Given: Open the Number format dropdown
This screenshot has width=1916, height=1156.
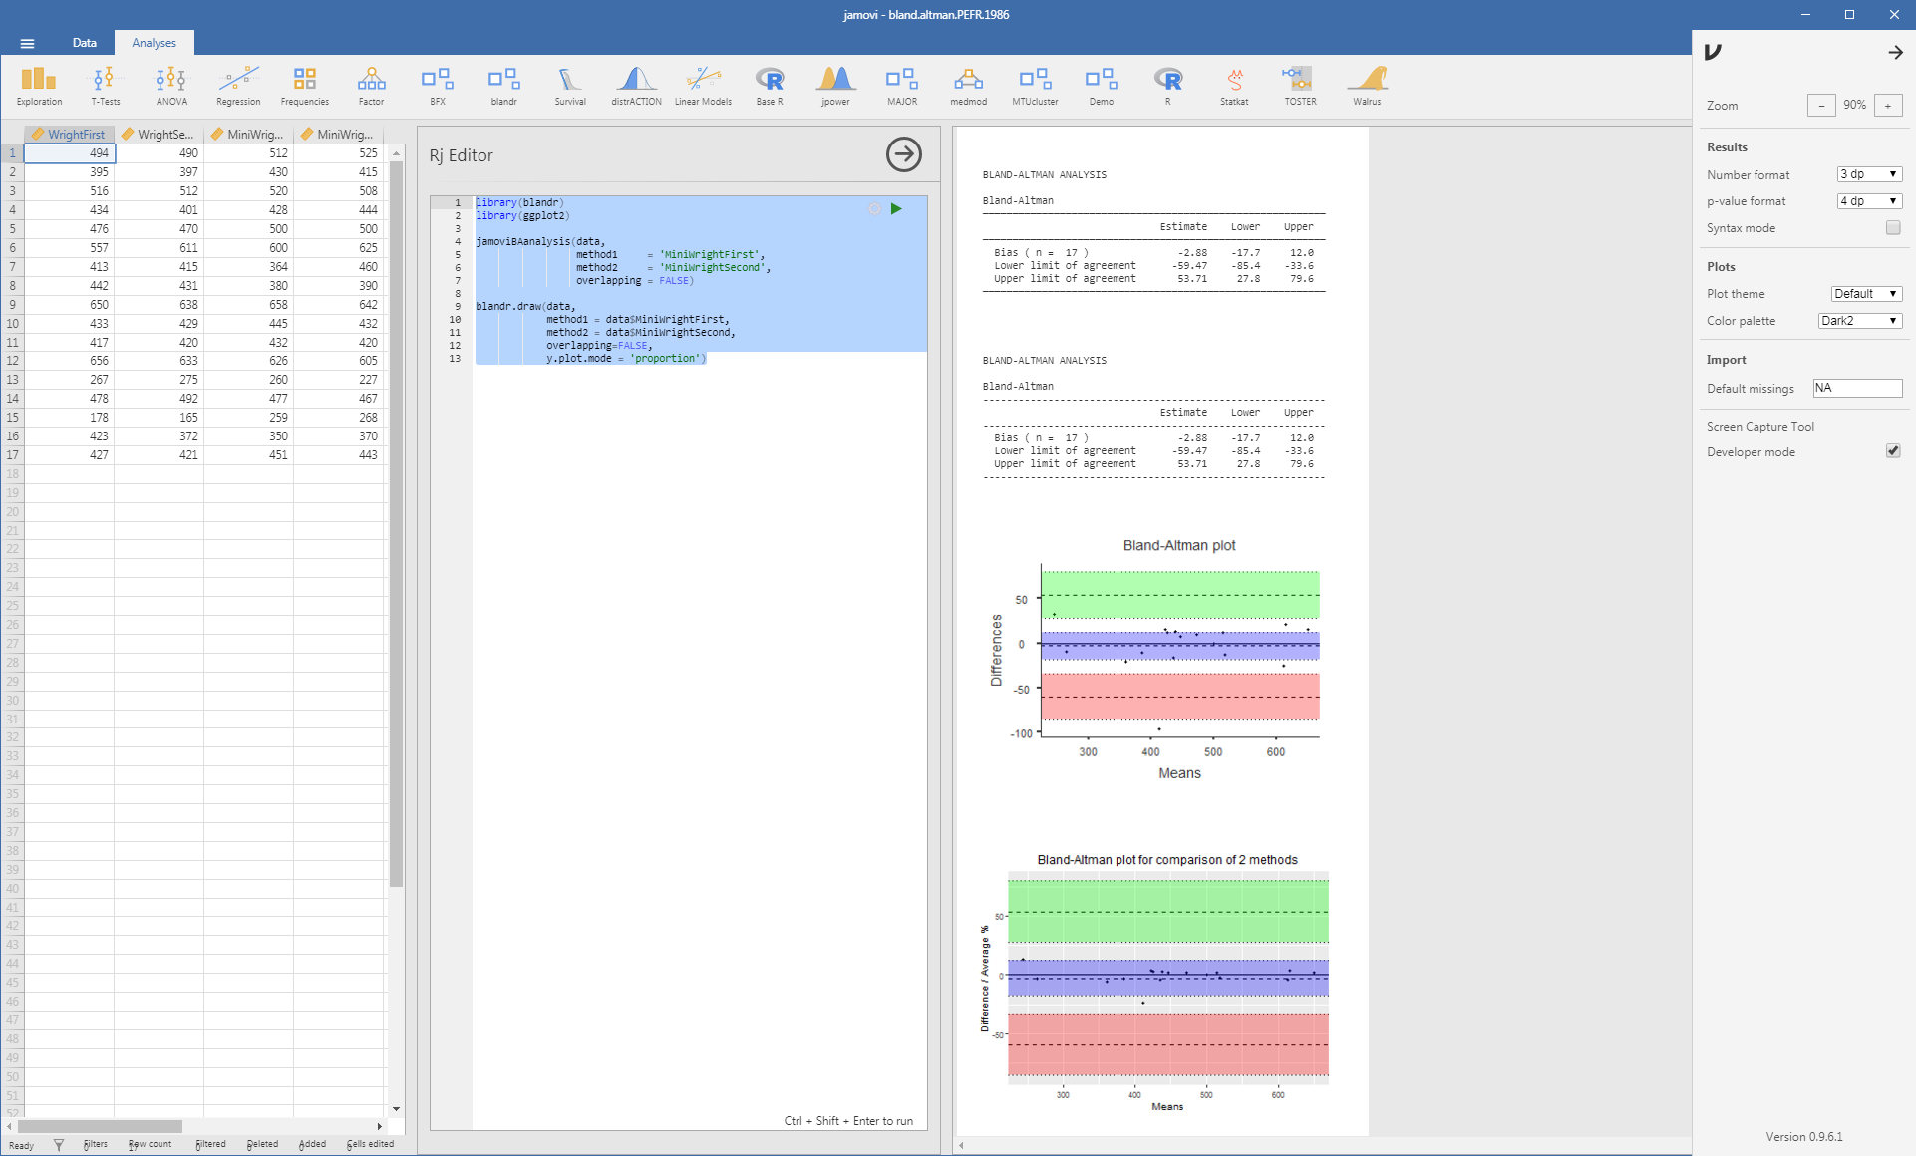Looking at the screenshot, I should click(x=1869, y=174).
